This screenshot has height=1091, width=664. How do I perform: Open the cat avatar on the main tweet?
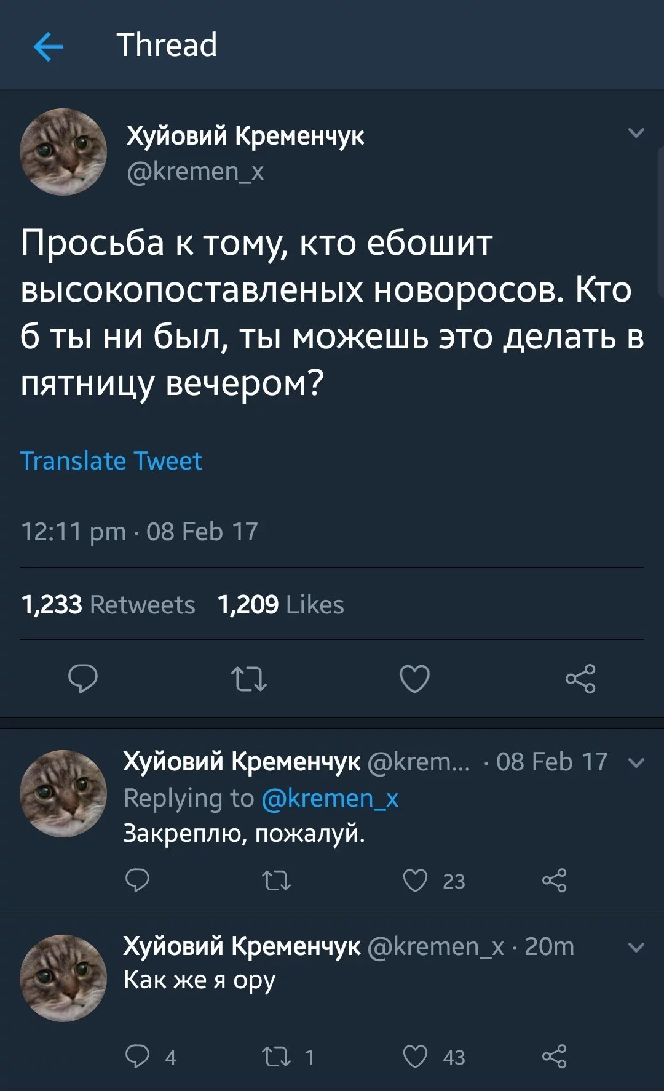pyautogui.click(x=63, y=152)
